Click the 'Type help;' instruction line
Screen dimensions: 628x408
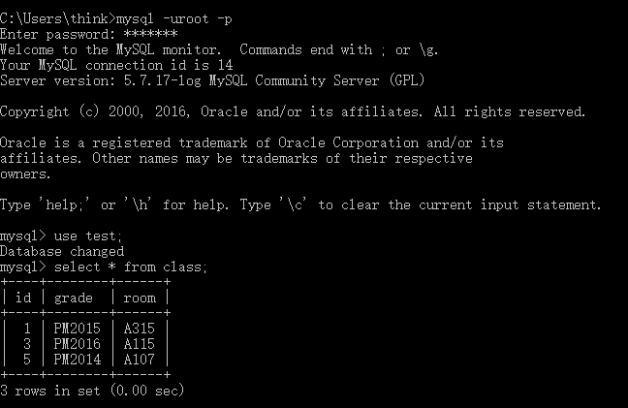tap(300, 204)
